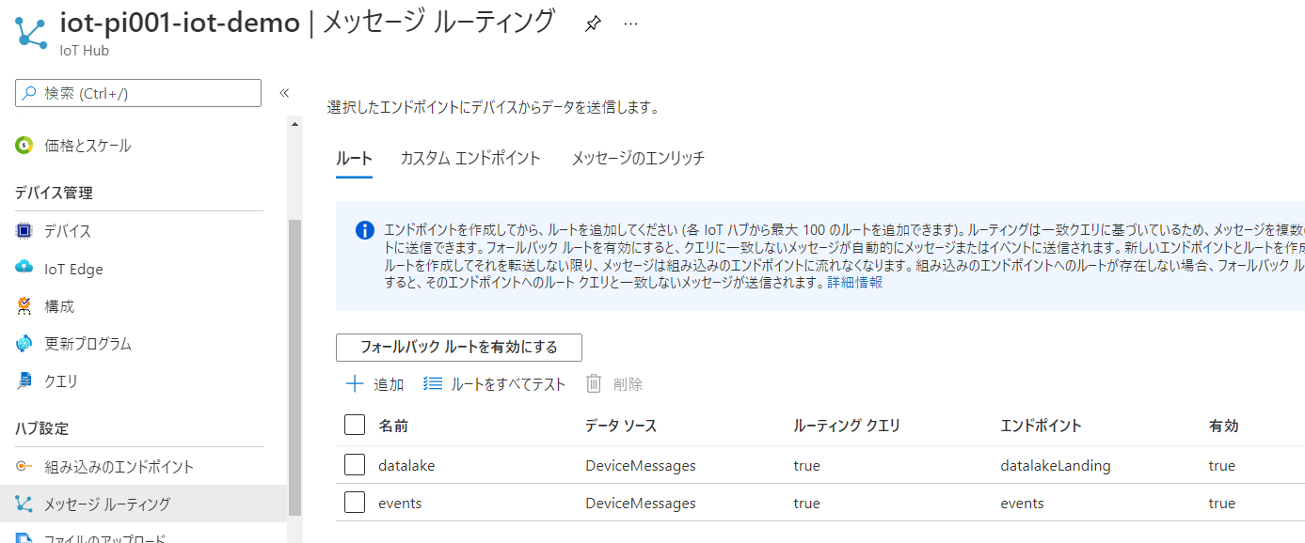1305x543 pixels.
Task: Open the 更新プログラム page
Action: click(x=88, y=344)
